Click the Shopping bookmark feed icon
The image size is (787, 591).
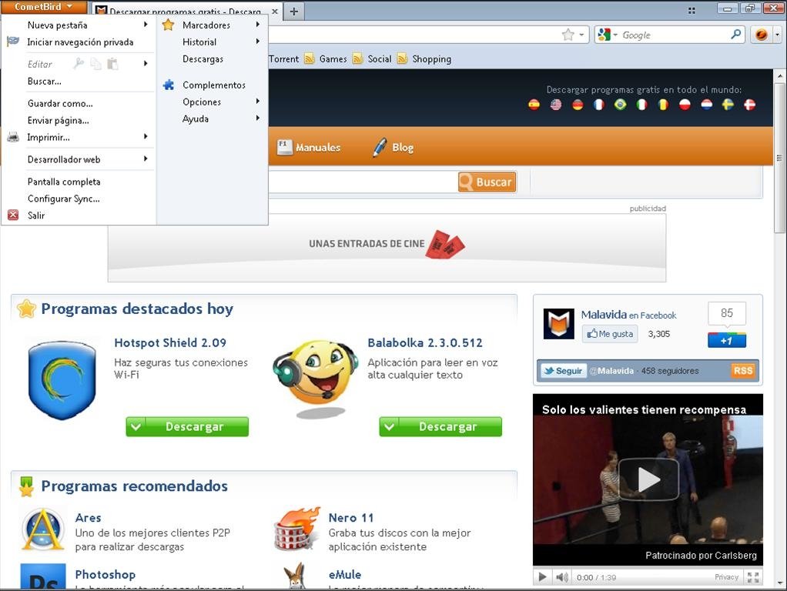point(402,59)
